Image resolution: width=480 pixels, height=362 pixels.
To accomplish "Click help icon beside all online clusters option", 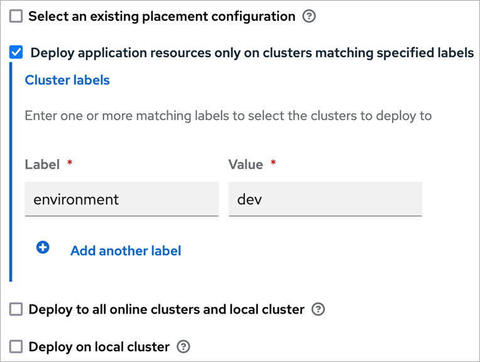I will [x=319, y=309].
